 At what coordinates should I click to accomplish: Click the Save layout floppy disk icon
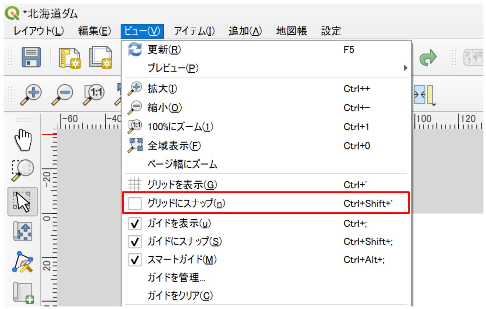[31, 57]
